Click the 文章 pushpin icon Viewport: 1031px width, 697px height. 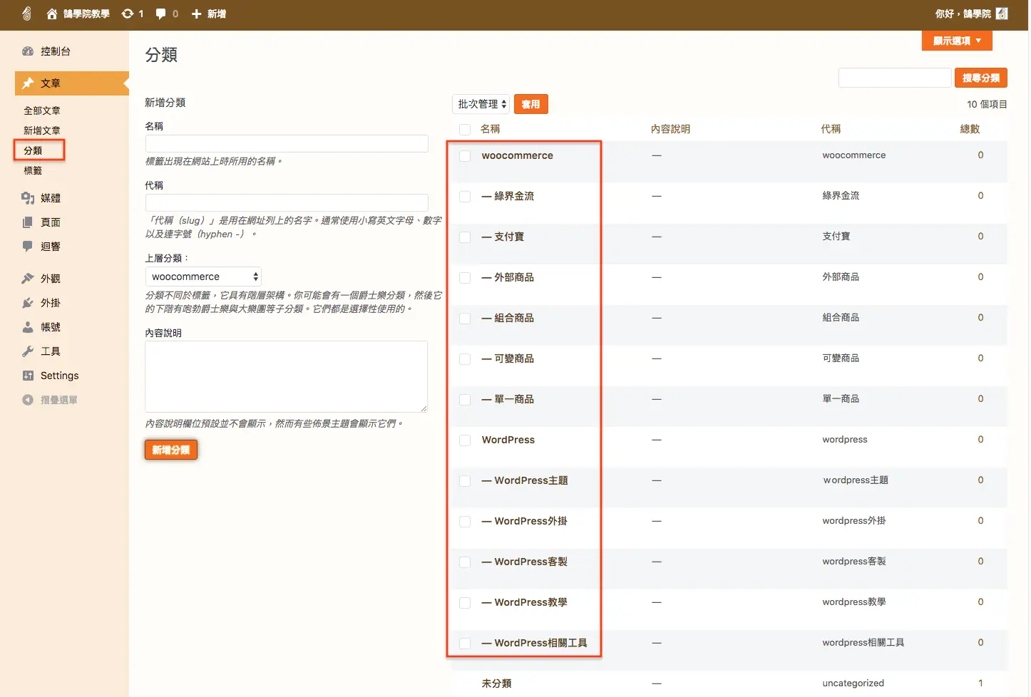coord(28,83)
